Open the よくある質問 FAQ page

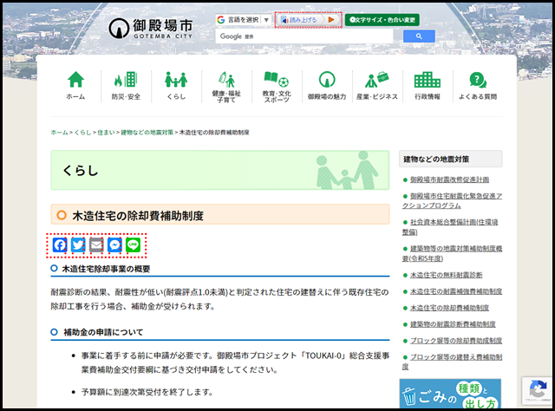tap(477, 86)
